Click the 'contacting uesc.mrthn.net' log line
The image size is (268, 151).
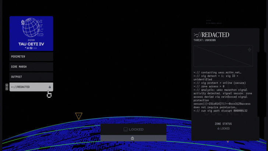click(218, 73)
